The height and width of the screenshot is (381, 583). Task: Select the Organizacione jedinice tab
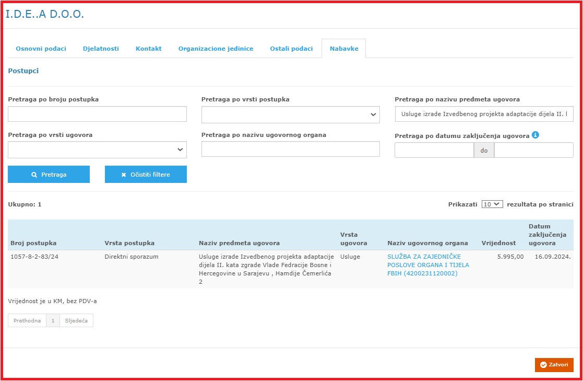tap(216, 49)
